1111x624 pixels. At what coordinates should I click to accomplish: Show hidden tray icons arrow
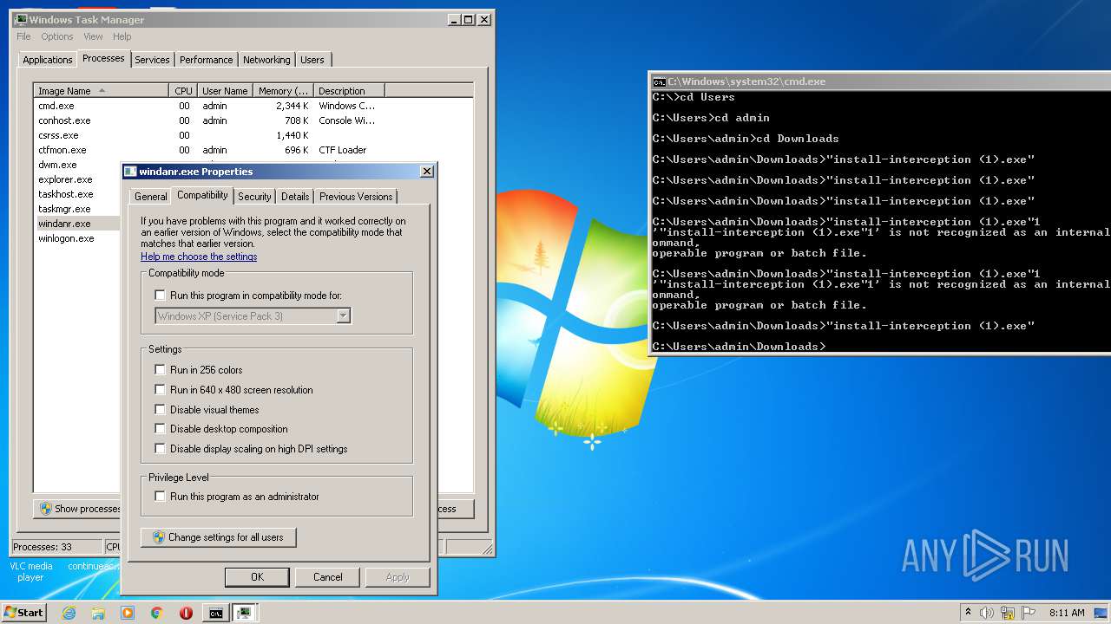click(968, 612)
